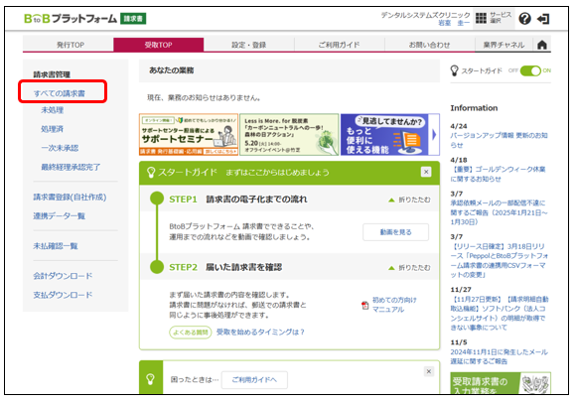Open もっと便利に使える機能 banner
Viewport: 576px width, 403px height.
coord(384,134)
